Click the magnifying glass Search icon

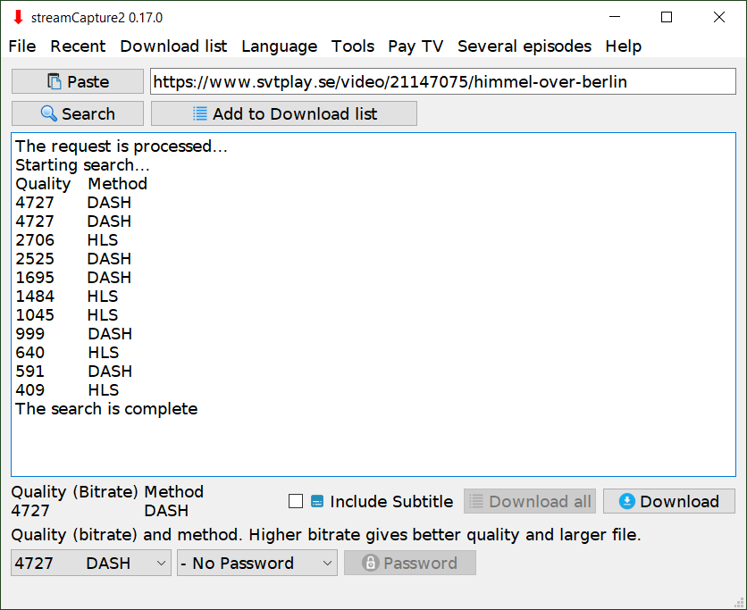(49, 113)
